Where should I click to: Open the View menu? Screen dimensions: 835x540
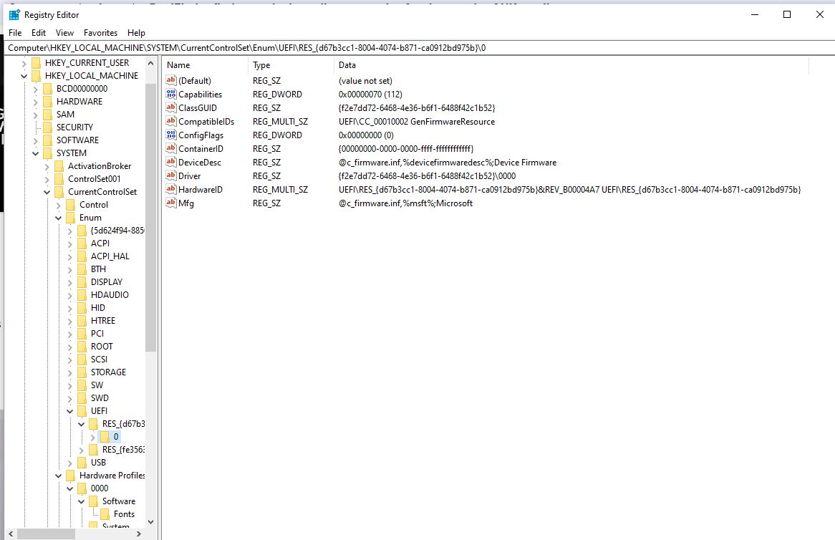click(64, 33)
